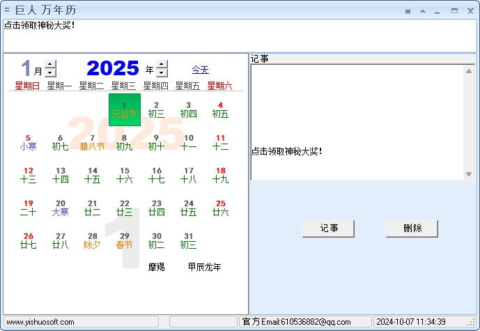Select January 18 十九
480x331 pixels.
coord(220,175)
